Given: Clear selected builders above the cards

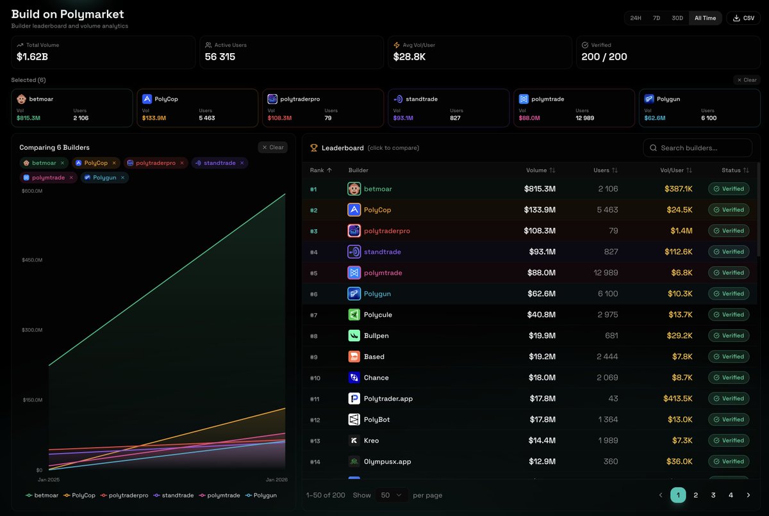Looking at the screenshot, I should [x=746, y=80].
